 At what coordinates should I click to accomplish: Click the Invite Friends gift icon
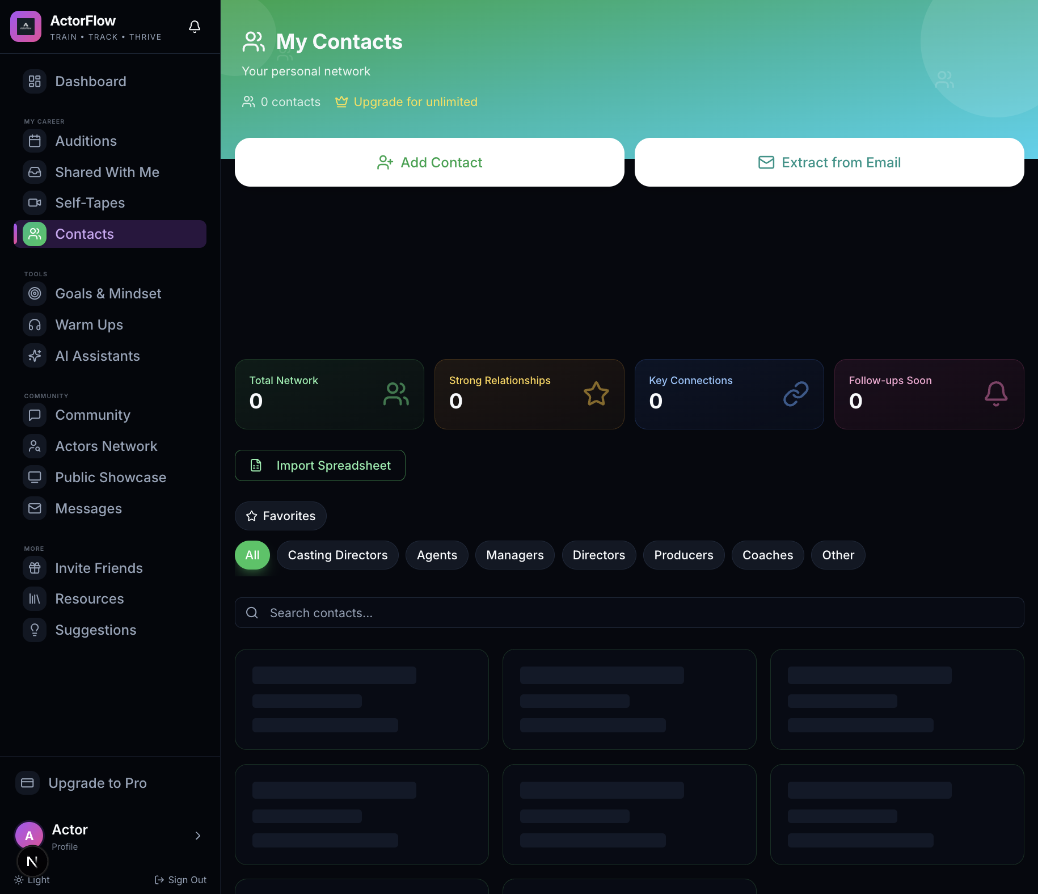pyautogui.click(x=35, y=568)
